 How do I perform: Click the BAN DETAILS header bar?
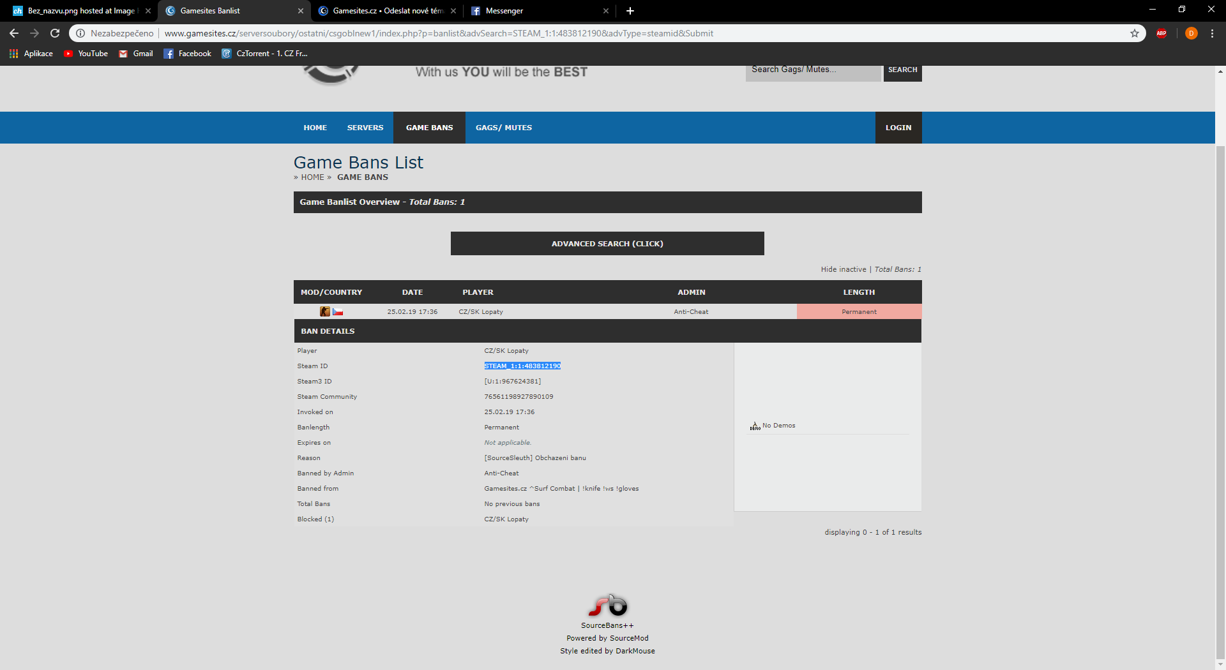(607, 331)
